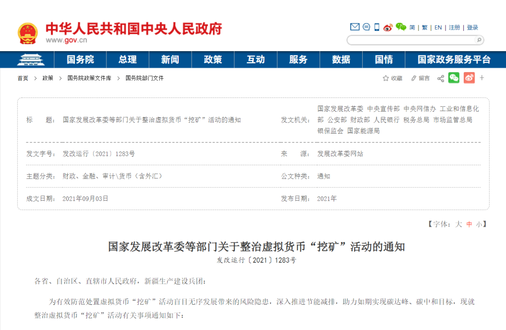
Task: Set font size to 中
Action: tap(469, 224)
